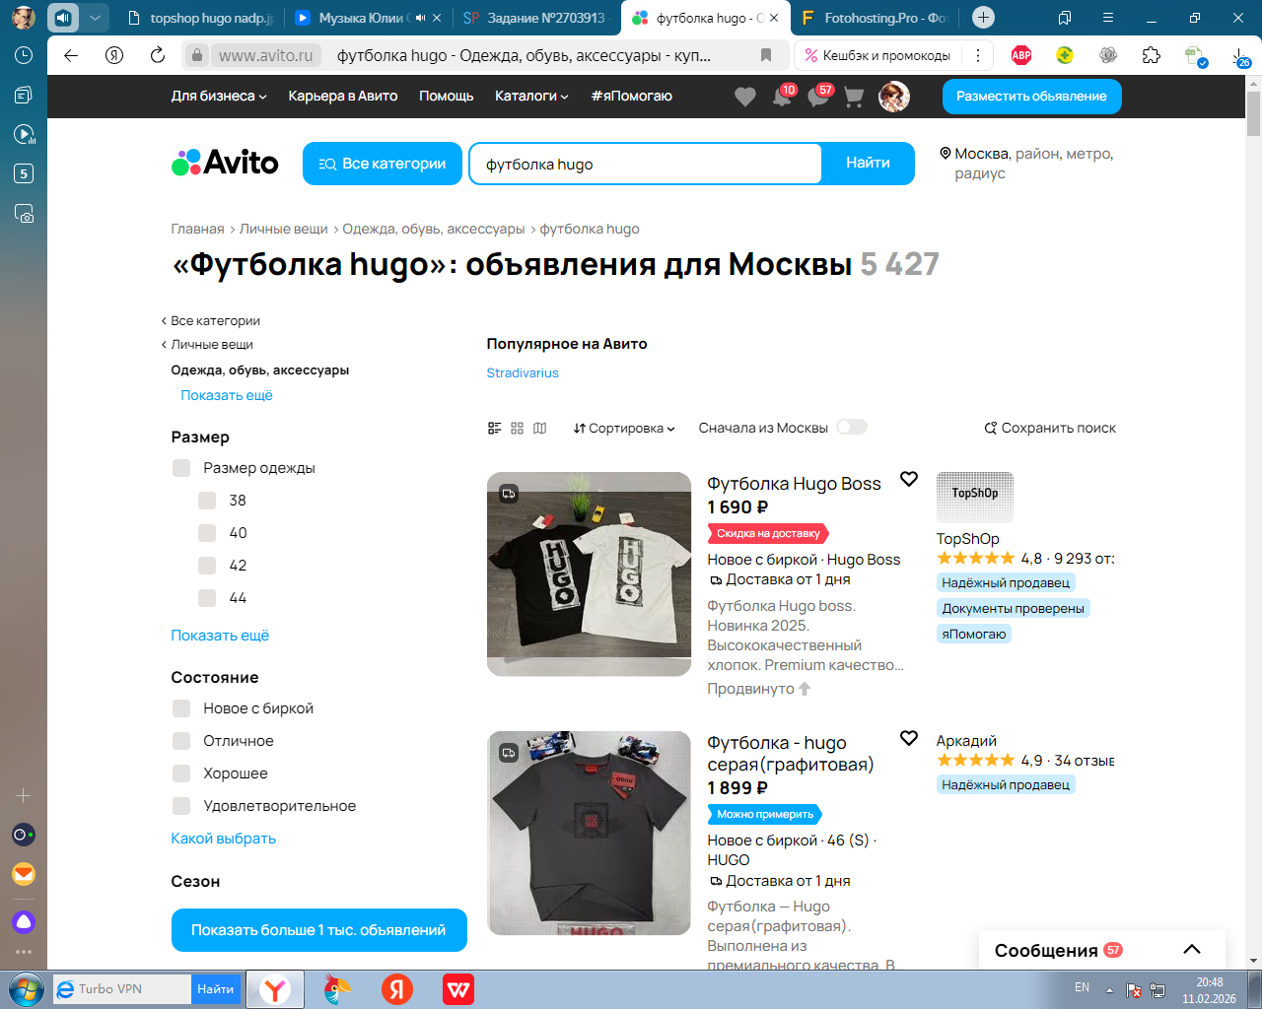The width and height of the screenshot is (1262, 1009).
Task: Show results on the map view
Action: [x=540, y=428]
